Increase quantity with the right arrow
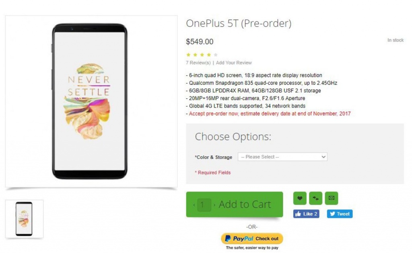 point(214,205)
